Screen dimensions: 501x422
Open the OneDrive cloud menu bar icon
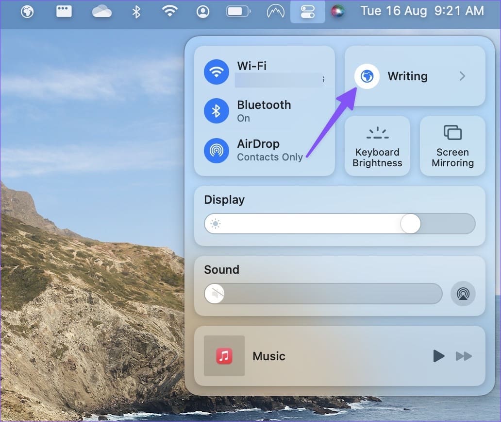(x=102, y=12)
